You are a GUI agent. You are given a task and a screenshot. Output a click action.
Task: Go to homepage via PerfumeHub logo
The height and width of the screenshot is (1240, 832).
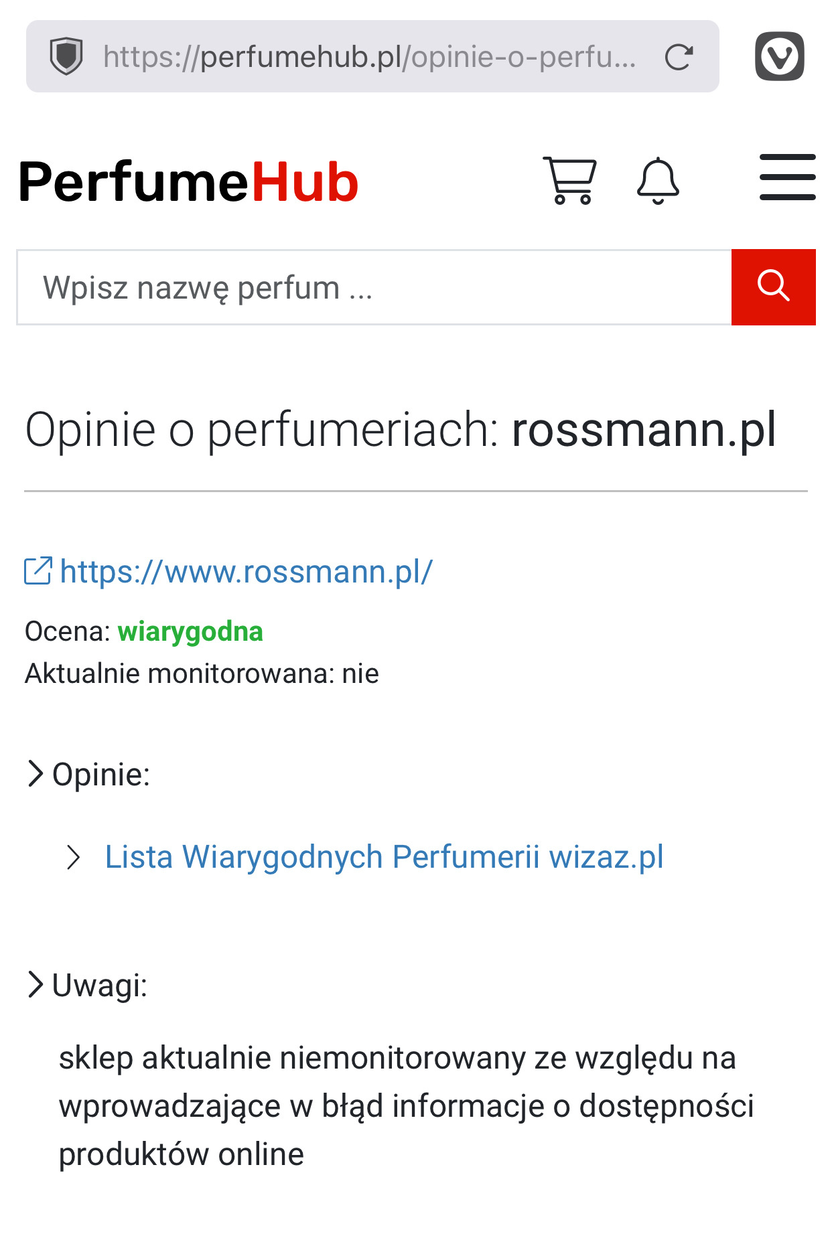[189, 181]
